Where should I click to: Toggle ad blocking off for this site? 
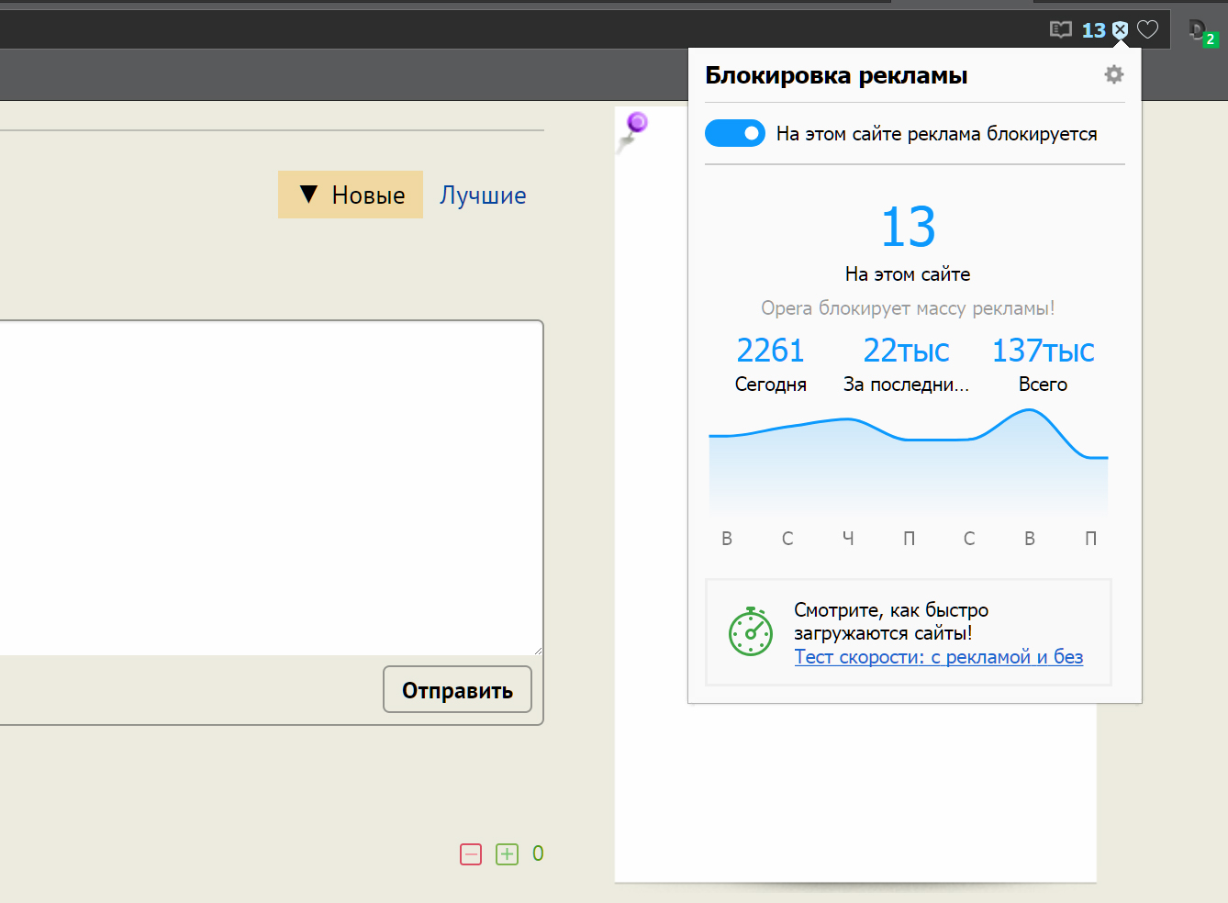734,134
